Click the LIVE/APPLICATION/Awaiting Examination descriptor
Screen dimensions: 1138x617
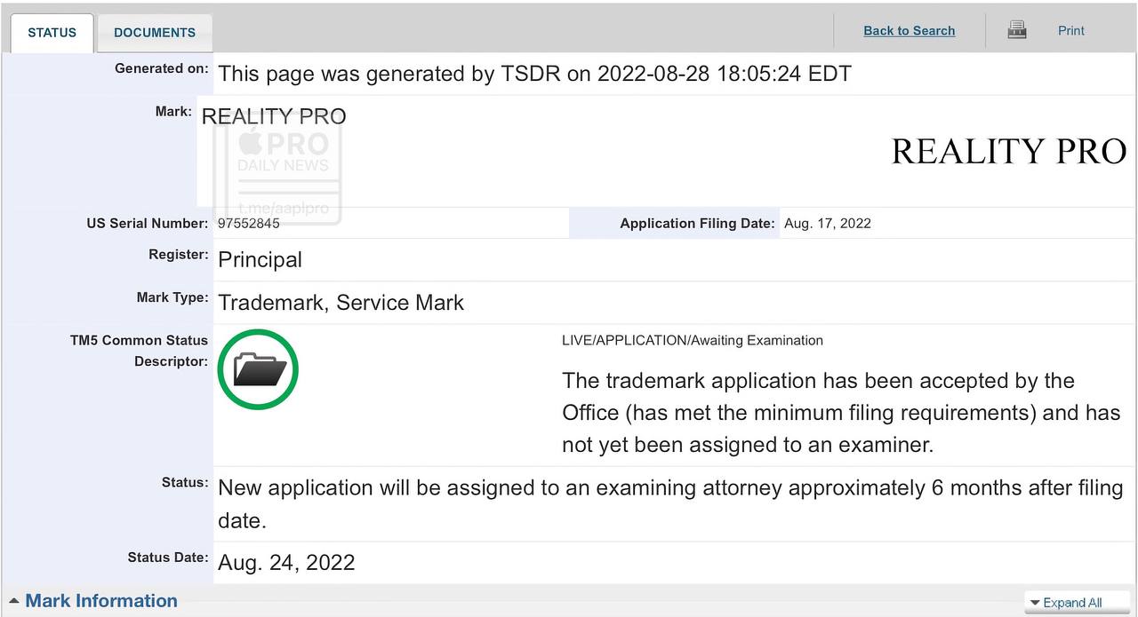(x=692, y=340)
